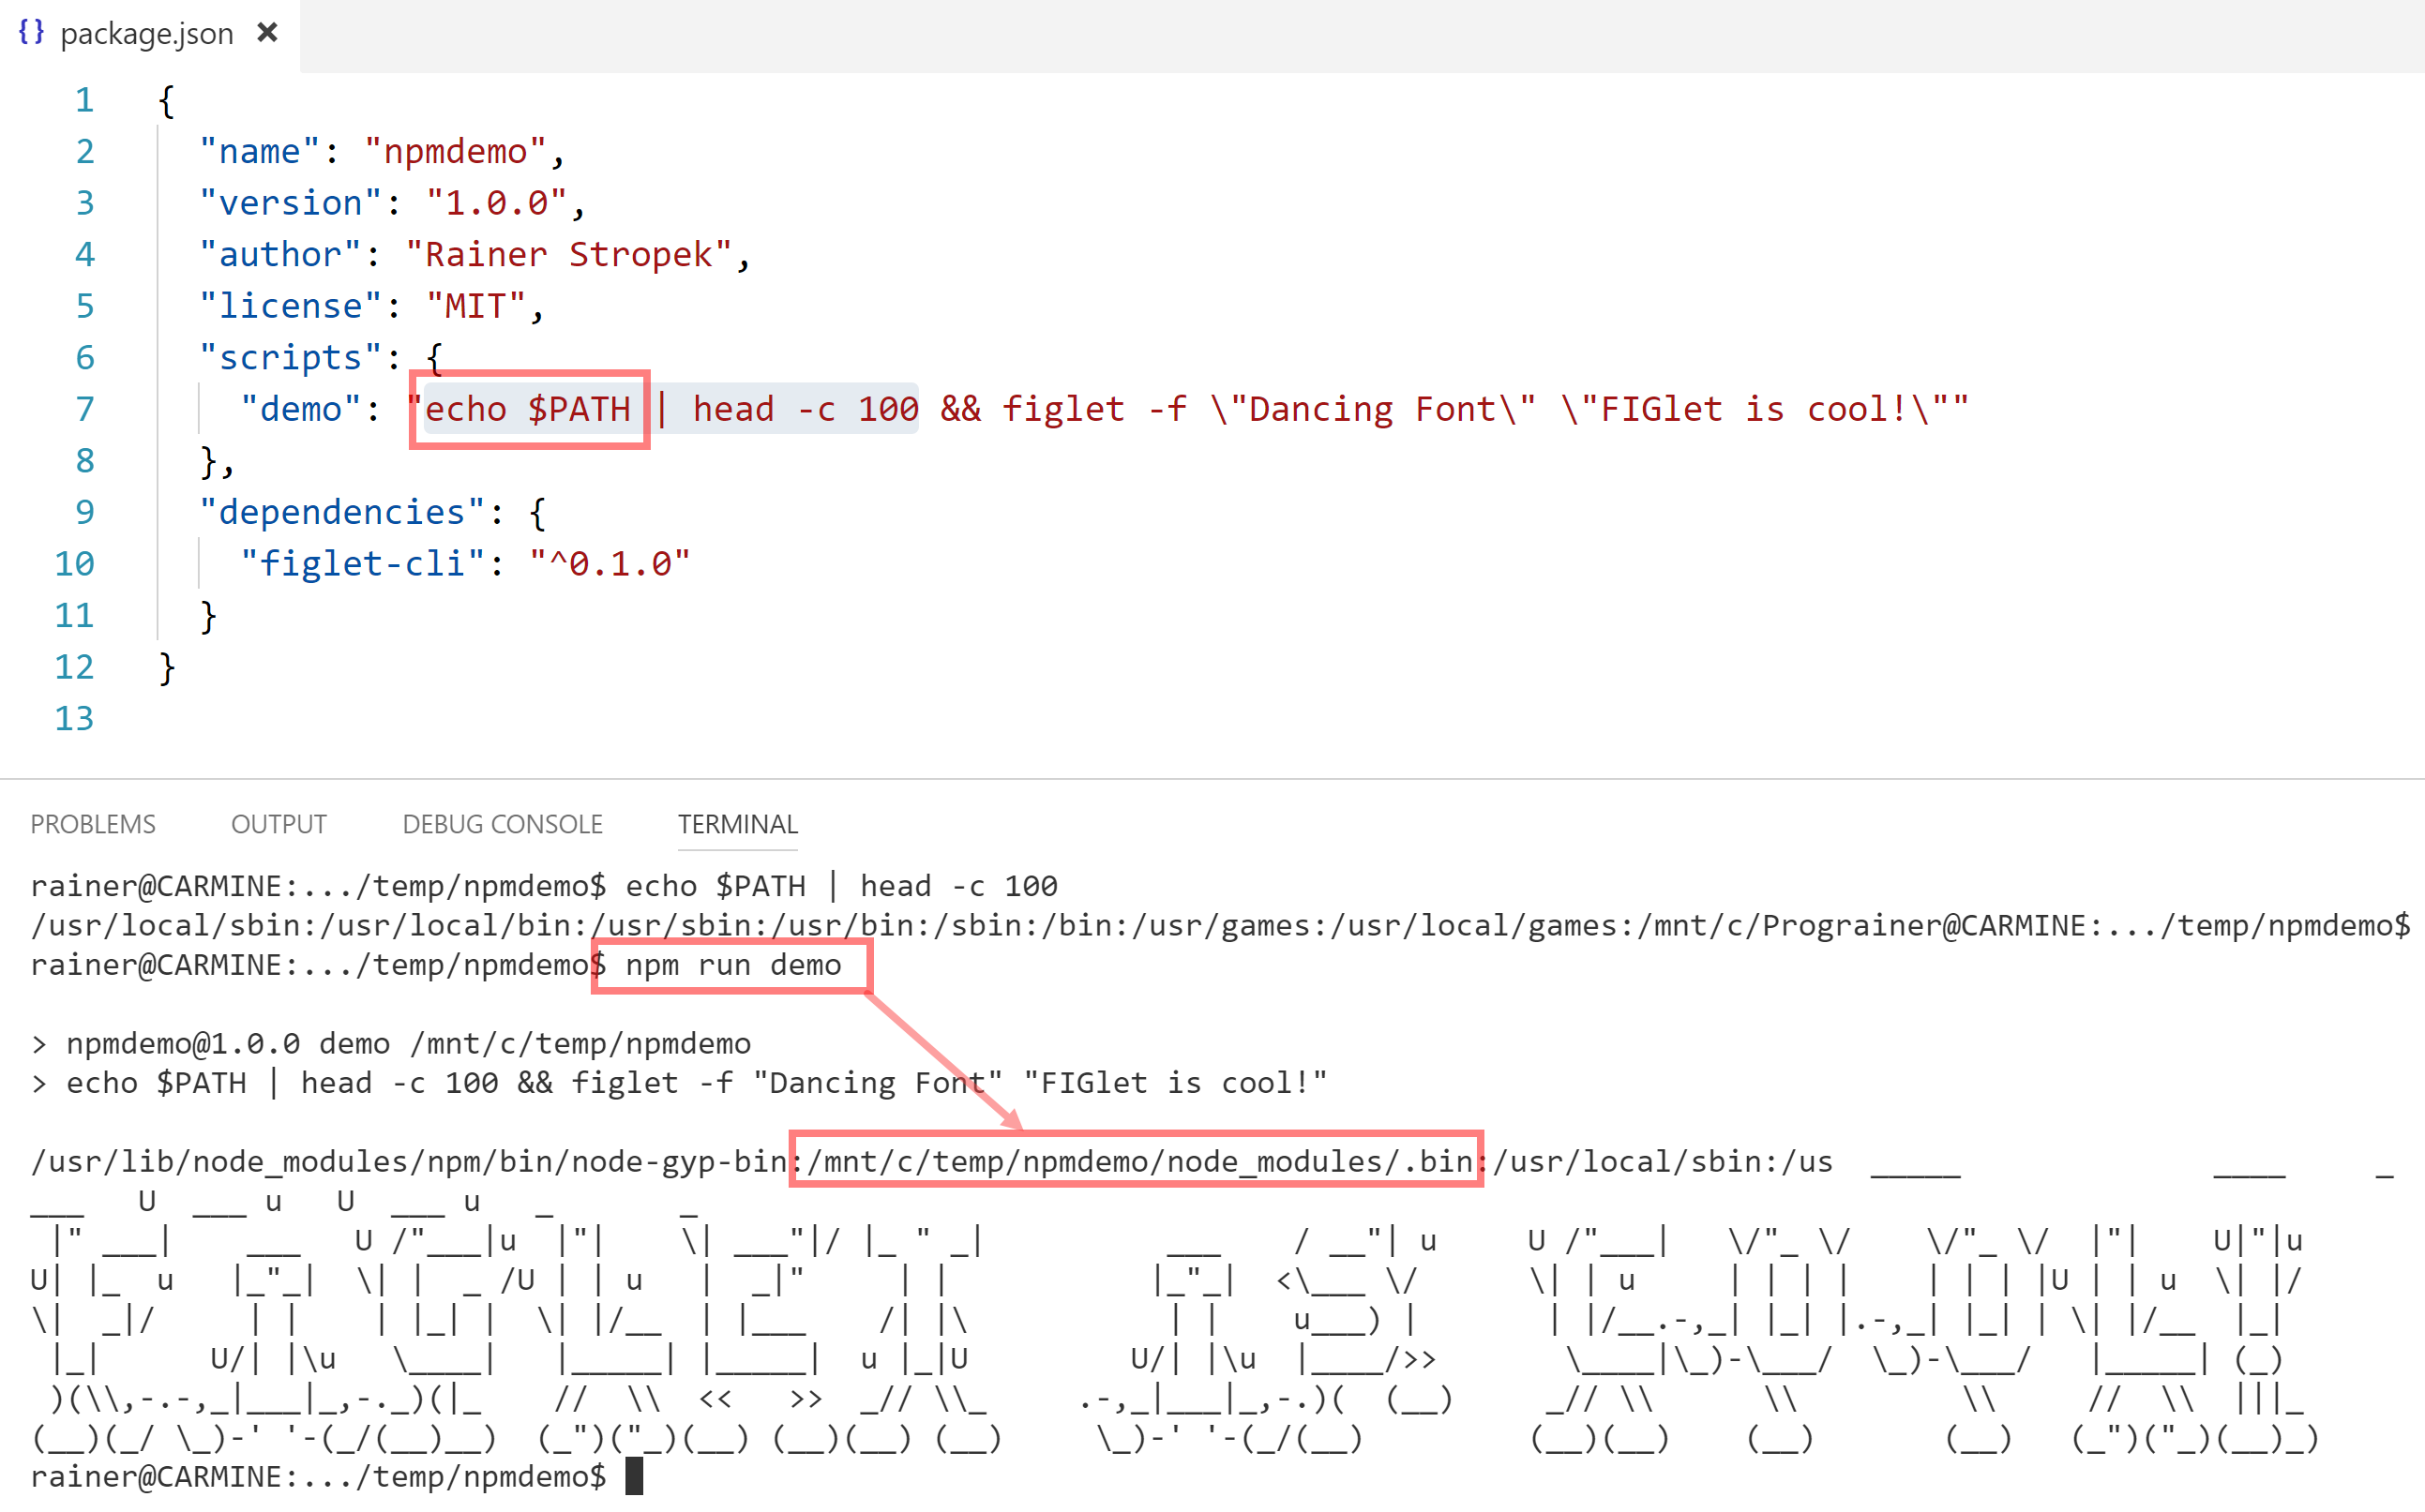Click the "npmdemo" name value
This screenshot has width=2425, height=1512.
[x=455, y=152]
